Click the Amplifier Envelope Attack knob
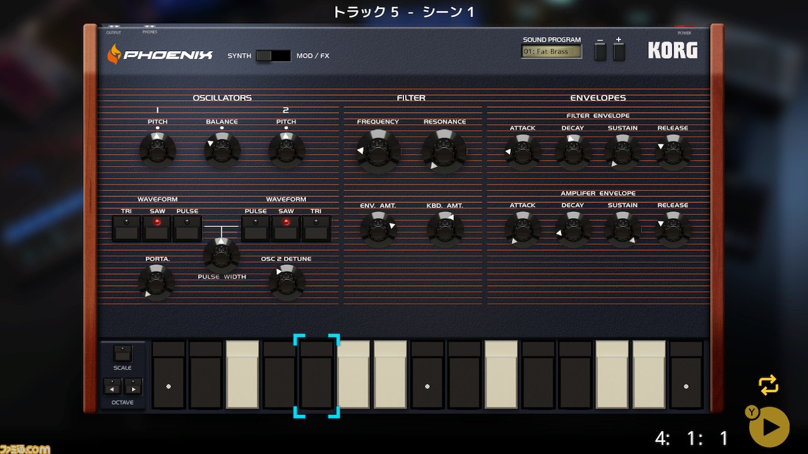Screen dimensions: 808x454 coord(523,229)
